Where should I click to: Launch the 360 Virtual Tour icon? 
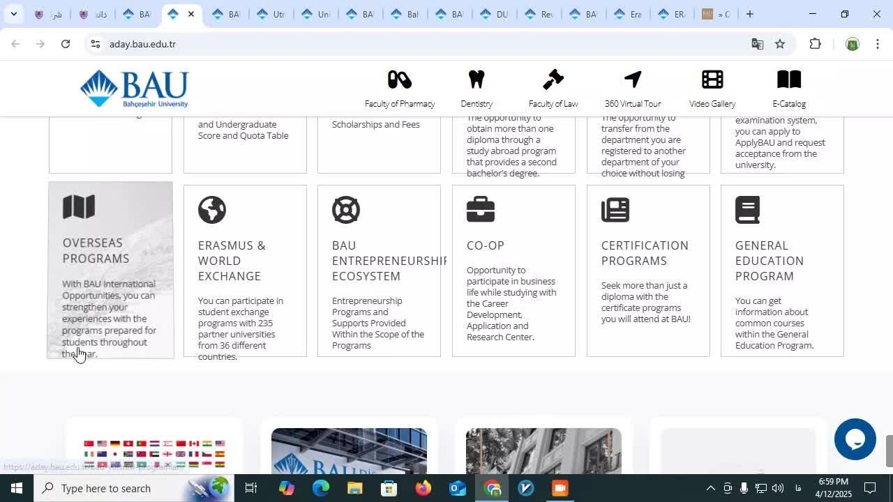click(632, 79)
